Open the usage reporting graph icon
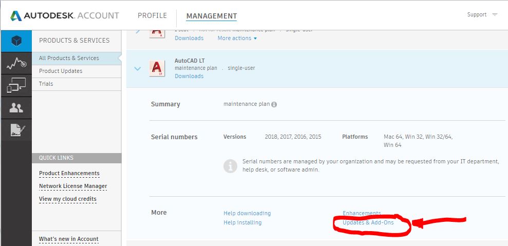The width and height of the screenshot is (508, 246). pyautogui.click(x=16, y=64)
